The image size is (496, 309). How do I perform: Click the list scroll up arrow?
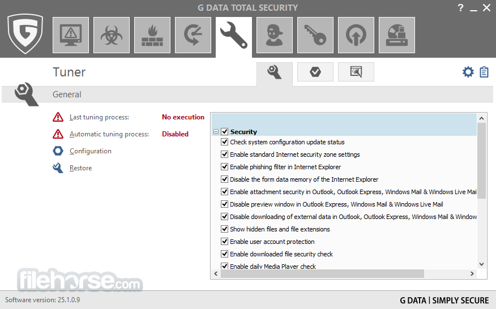tap(481, 118)
